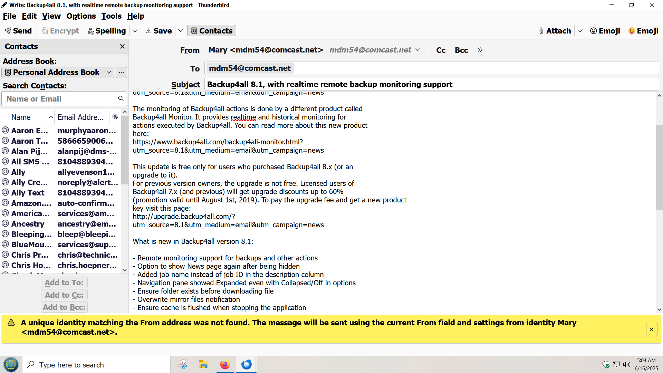The height and width of the screenshot is (373, 663).
Task: Open Firefox from taskbar
Action: [225, 364]
